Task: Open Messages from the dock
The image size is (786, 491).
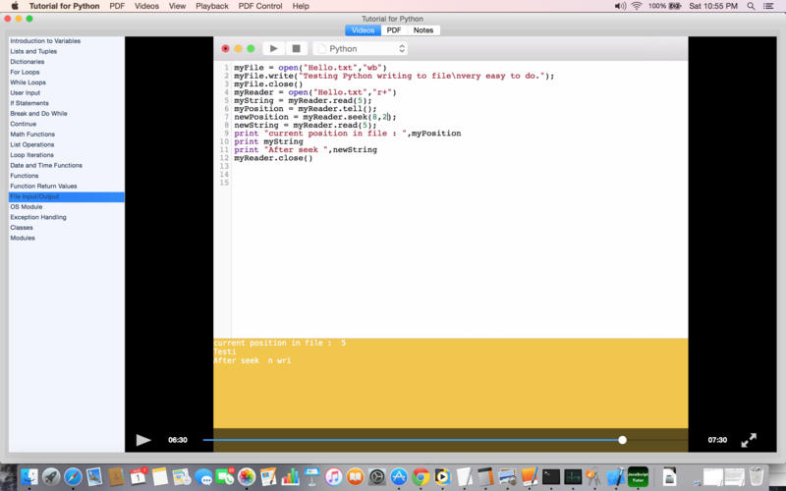Action: pos(203,476)
